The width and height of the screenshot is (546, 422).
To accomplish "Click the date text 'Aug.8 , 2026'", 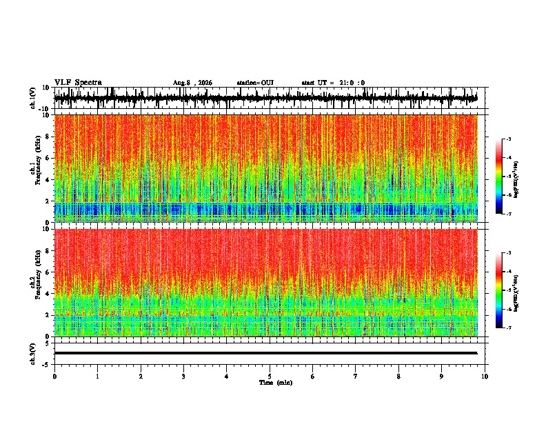I will [x=192, y=83].
